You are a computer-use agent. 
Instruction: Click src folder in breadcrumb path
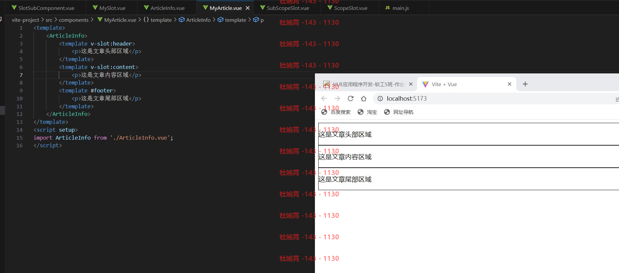[x=49, y=20]
